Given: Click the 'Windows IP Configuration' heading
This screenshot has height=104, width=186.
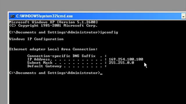Looking at the screenshot, I should click(x=36, y=39).
